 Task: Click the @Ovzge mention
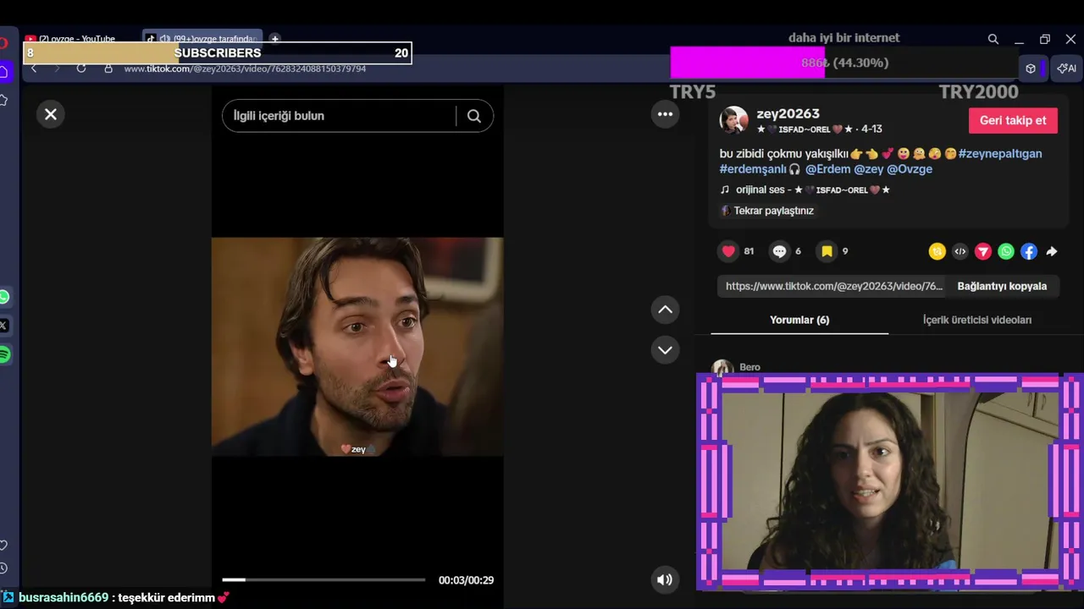(x=910, y=169)
